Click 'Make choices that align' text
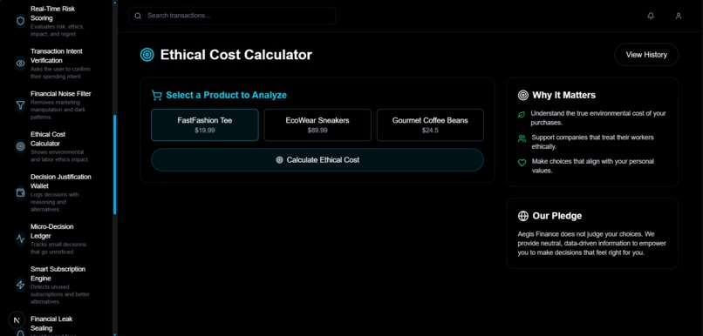The width and height of the screenshot is (703, 336). [593, 165]
